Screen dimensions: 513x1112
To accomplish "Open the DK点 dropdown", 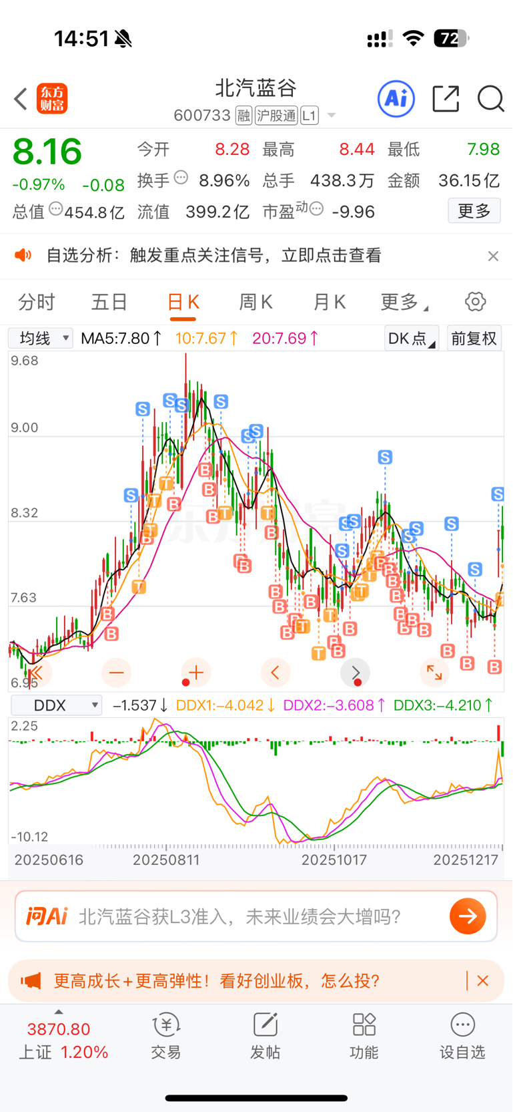I will pos(412,339).
